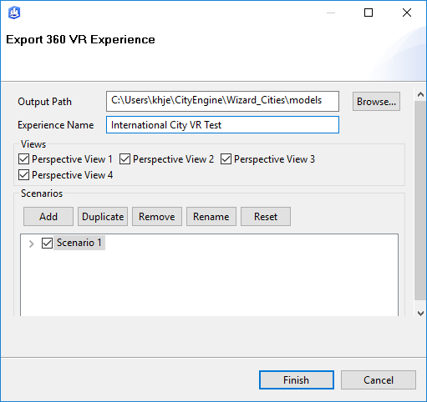Reset the scenarios list
The height and width of the screenshot is (402, 427).
click(266, 216)
